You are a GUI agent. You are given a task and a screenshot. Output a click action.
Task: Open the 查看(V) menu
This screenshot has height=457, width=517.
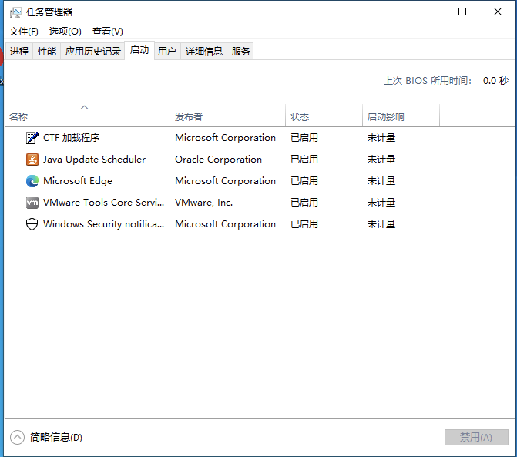tap(107, 32)
